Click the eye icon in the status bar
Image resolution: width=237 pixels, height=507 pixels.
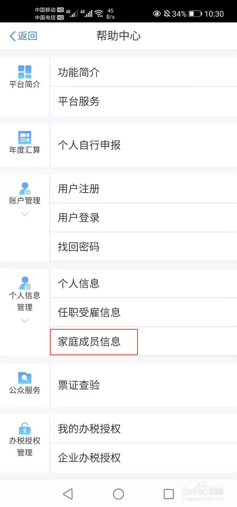coord(157,13)
